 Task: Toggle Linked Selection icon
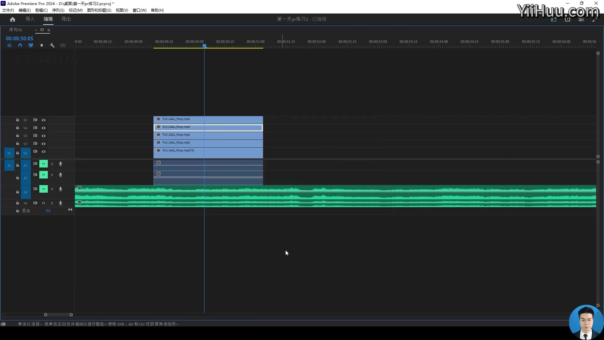click(x=31, y=45)
